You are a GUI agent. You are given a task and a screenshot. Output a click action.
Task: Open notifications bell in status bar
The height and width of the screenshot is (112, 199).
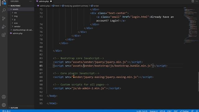coord(197,111)
